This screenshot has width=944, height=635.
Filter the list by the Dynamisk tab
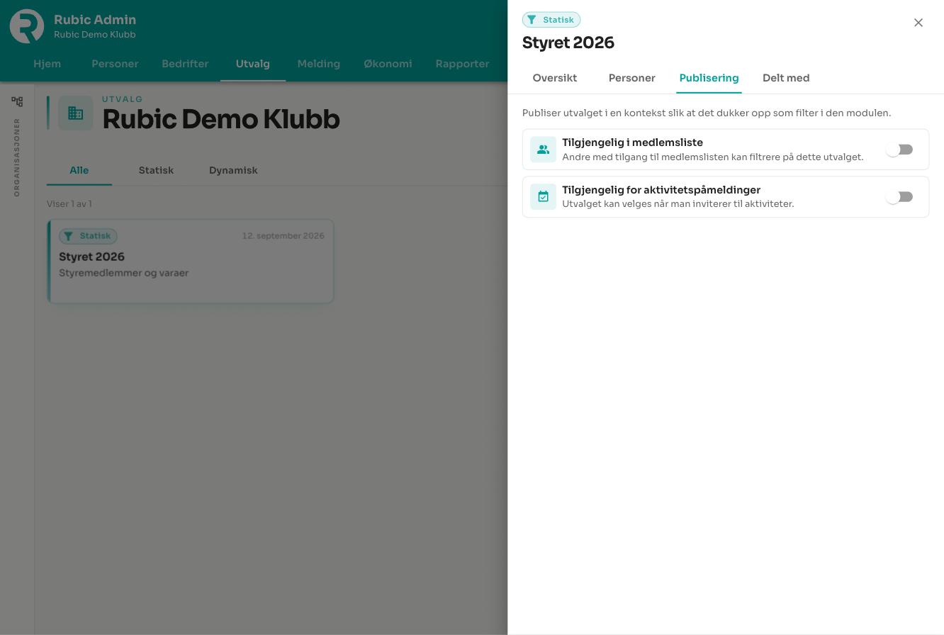233,170
